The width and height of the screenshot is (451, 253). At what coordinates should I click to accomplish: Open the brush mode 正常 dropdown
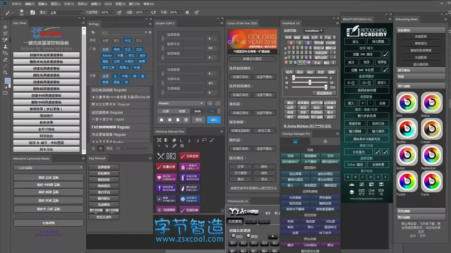click(65, 13)
